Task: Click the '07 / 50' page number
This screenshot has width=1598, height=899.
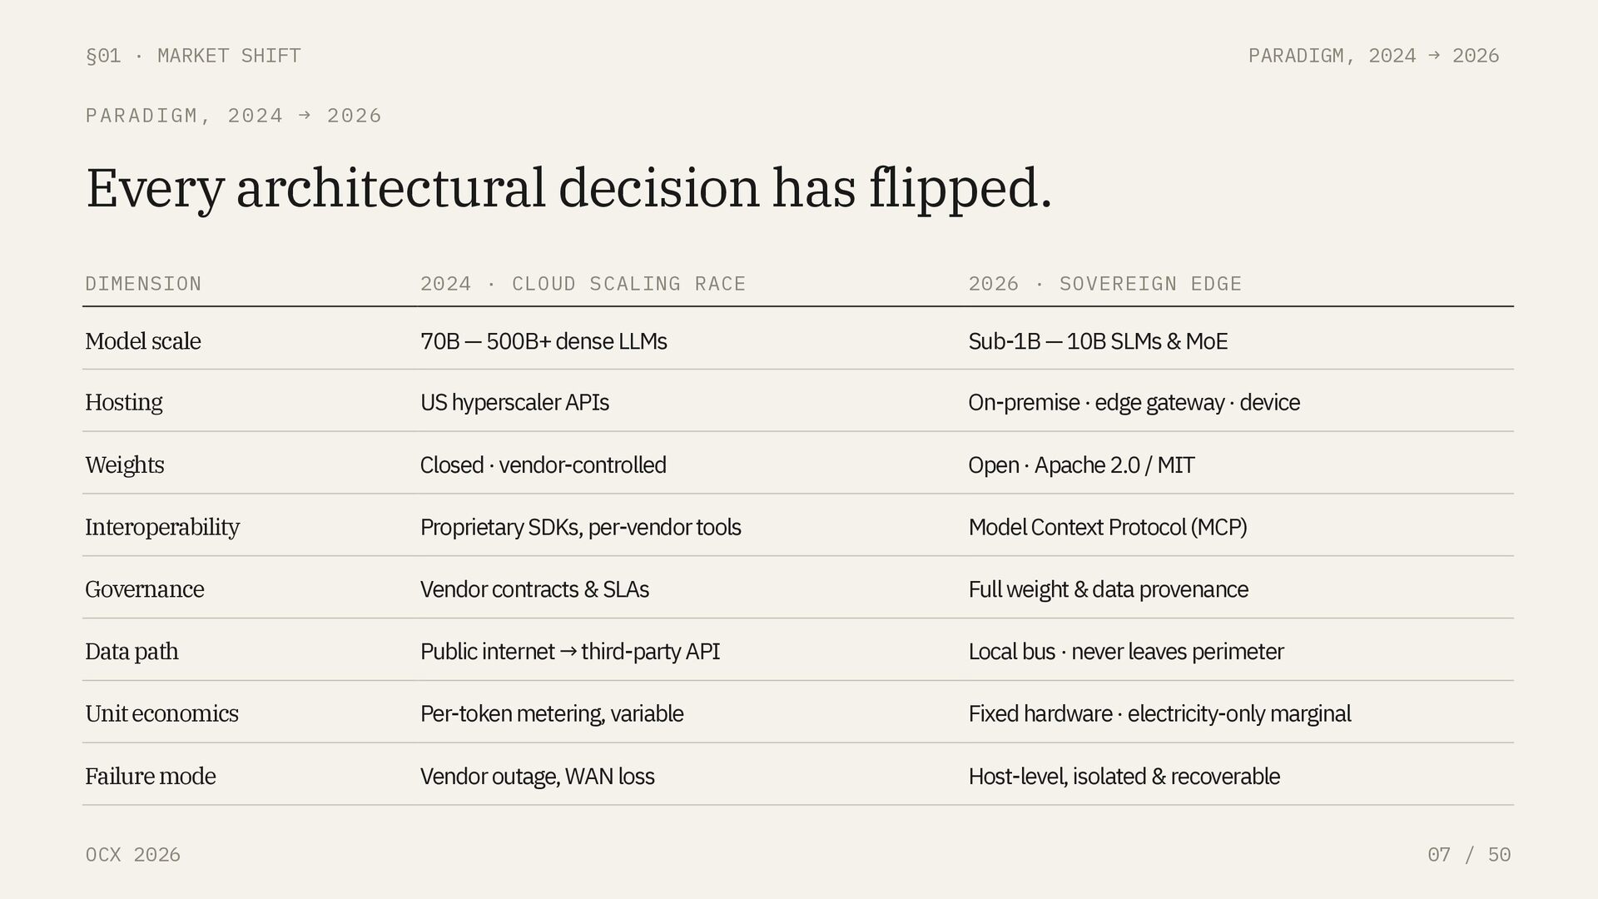Action: (1468, 855)
